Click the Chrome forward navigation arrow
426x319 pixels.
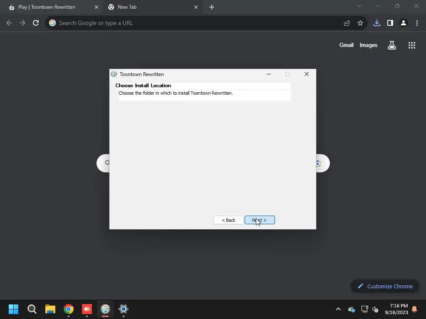point(22,23)
